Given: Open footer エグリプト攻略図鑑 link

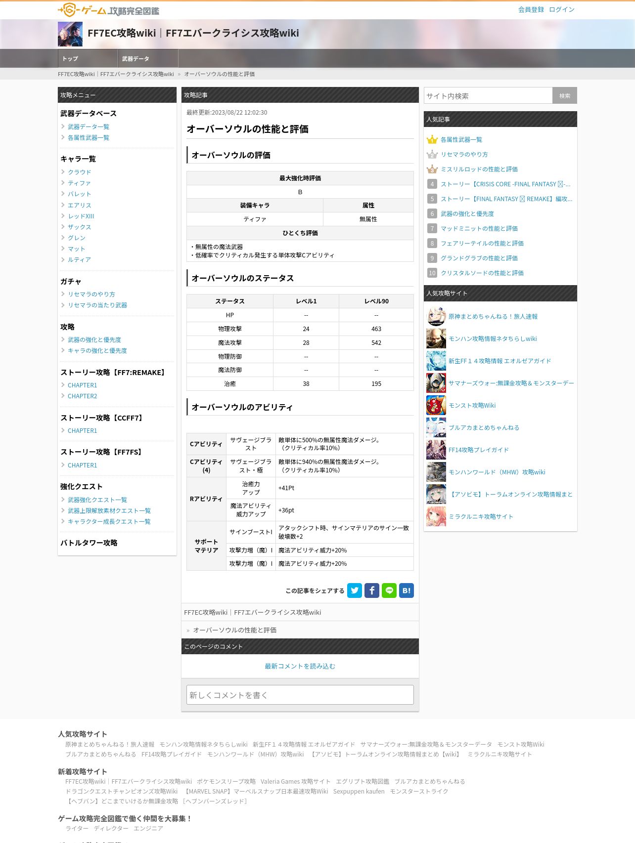Looking at the screenshot, I should [x=363, y=781].
